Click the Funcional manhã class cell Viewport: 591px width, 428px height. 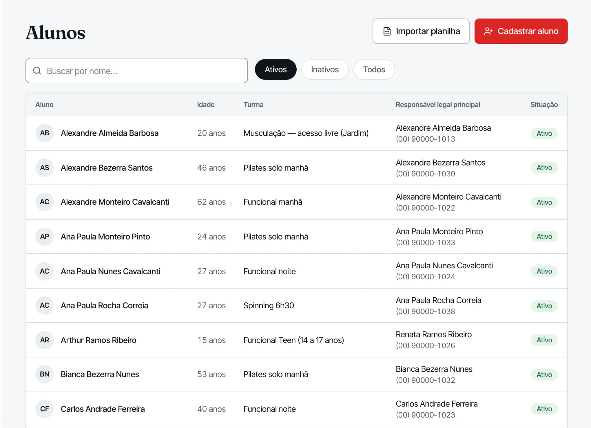coord(273,202)
